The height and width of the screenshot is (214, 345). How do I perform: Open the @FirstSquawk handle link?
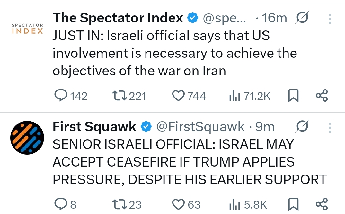click(x=200, y=127)
